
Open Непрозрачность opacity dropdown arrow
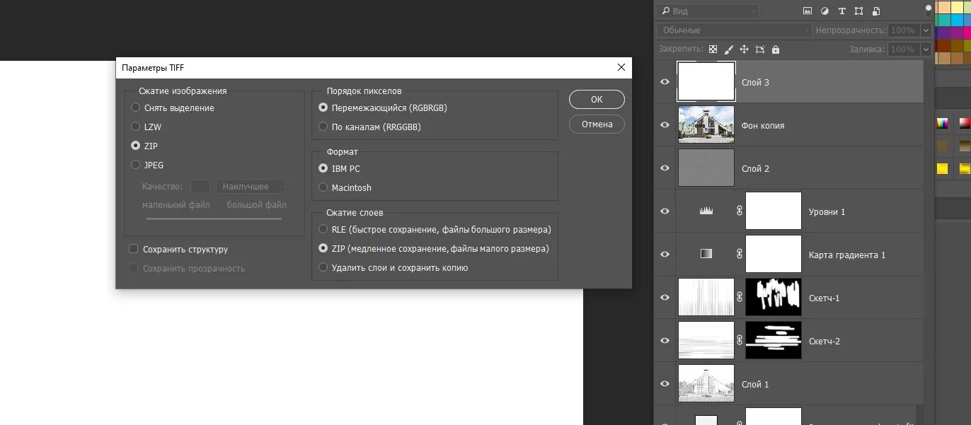[926, 30]
